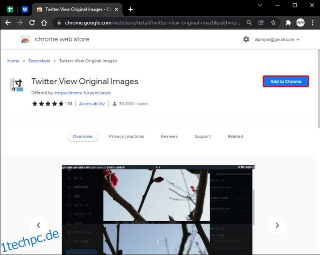
Task: Show previous screenshot in carousel
Action: [38, 225]
